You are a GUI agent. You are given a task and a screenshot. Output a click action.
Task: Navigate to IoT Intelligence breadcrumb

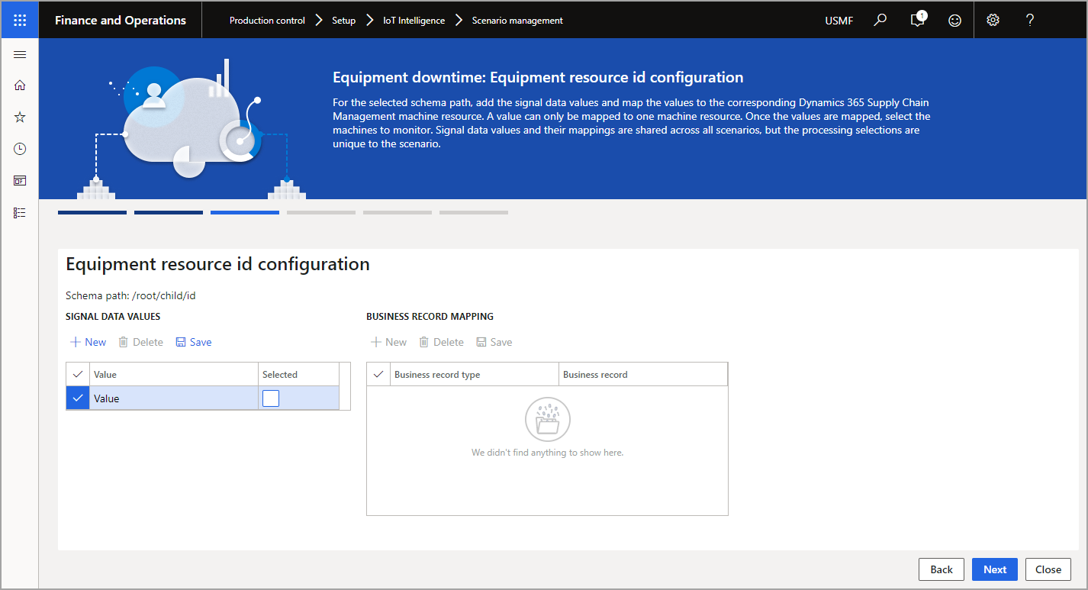pos(414,21)
